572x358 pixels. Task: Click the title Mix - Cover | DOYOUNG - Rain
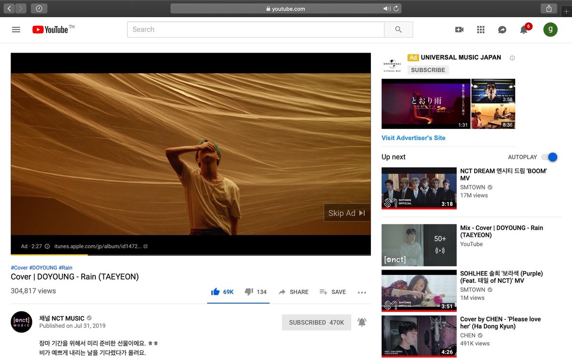pyautogui.click(x=501, y=232)
